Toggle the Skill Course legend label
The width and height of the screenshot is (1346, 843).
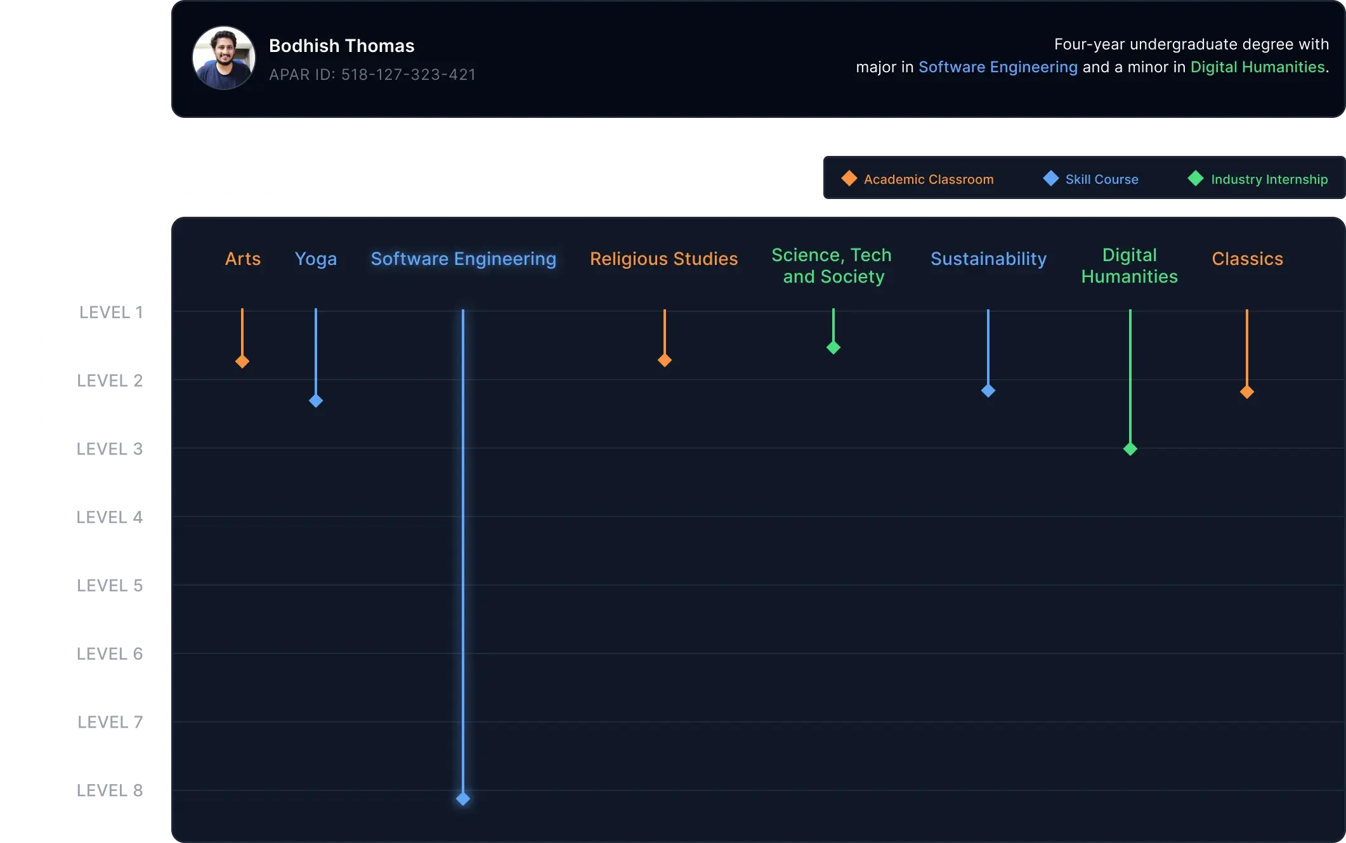tap(1102, 179)
